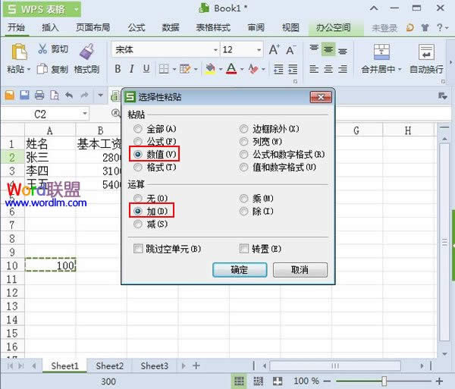Click the fill color paint bucket
This screenshot has width=455, height=389.
tap(210, 69)
